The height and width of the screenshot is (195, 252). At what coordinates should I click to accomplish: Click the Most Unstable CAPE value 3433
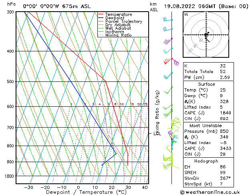(x=226, y=148)
